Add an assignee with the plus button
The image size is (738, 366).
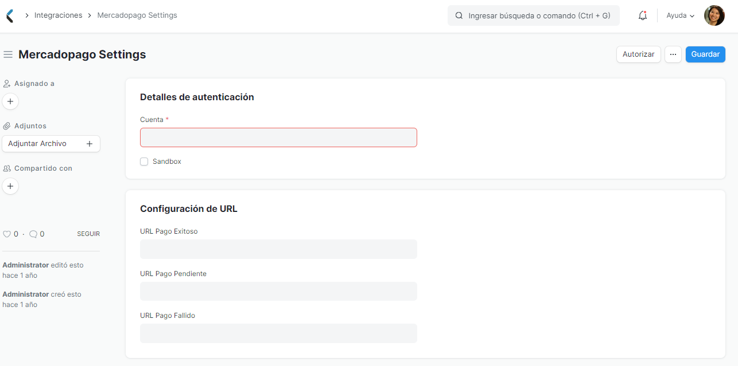(10, 101)
